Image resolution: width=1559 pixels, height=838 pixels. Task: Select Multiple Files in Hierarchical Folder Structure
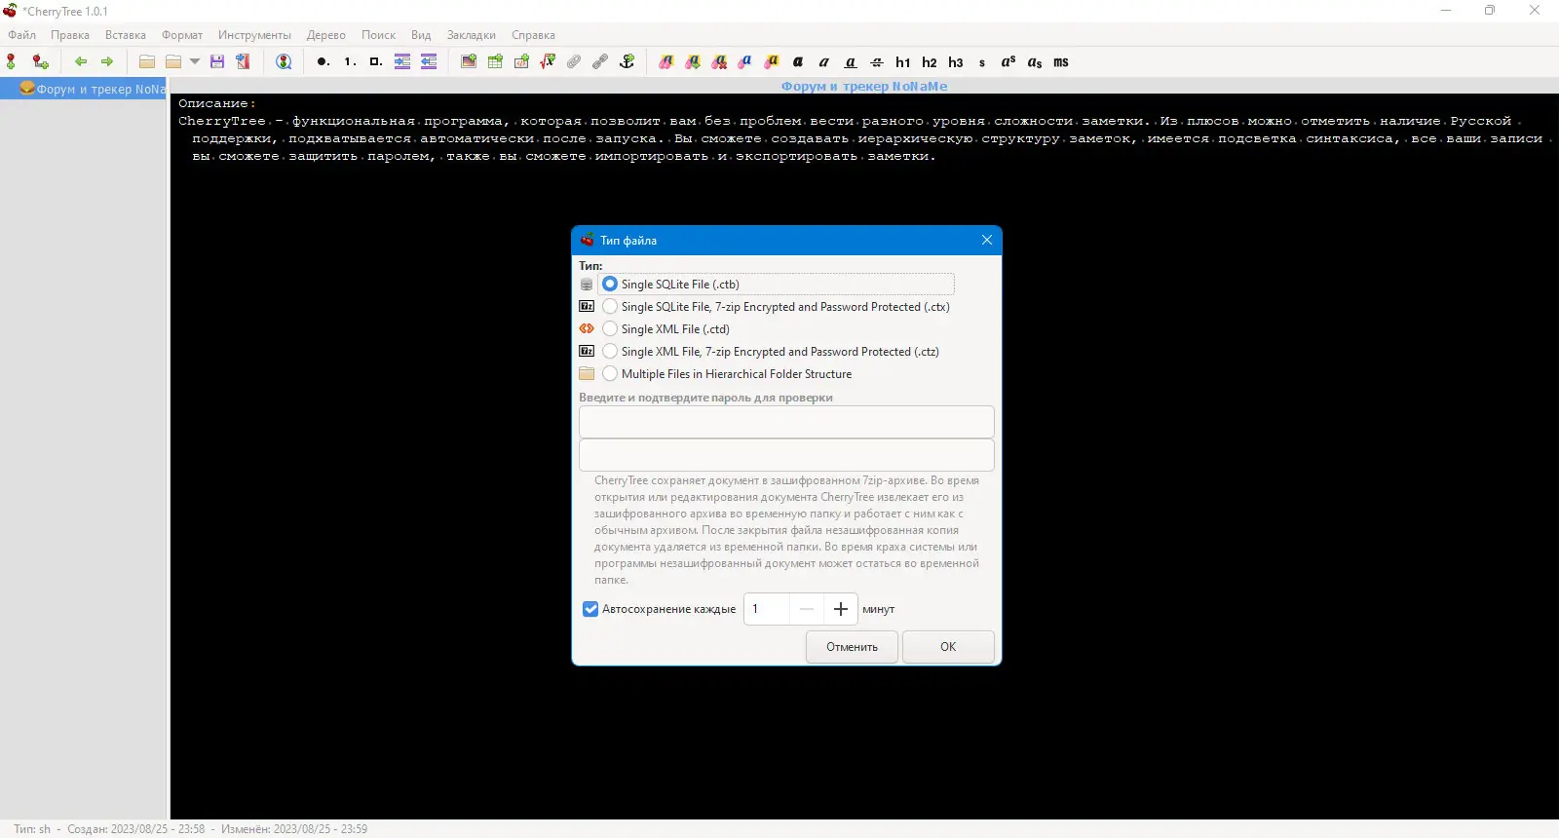pyautogui.click(x=610, y=373)
